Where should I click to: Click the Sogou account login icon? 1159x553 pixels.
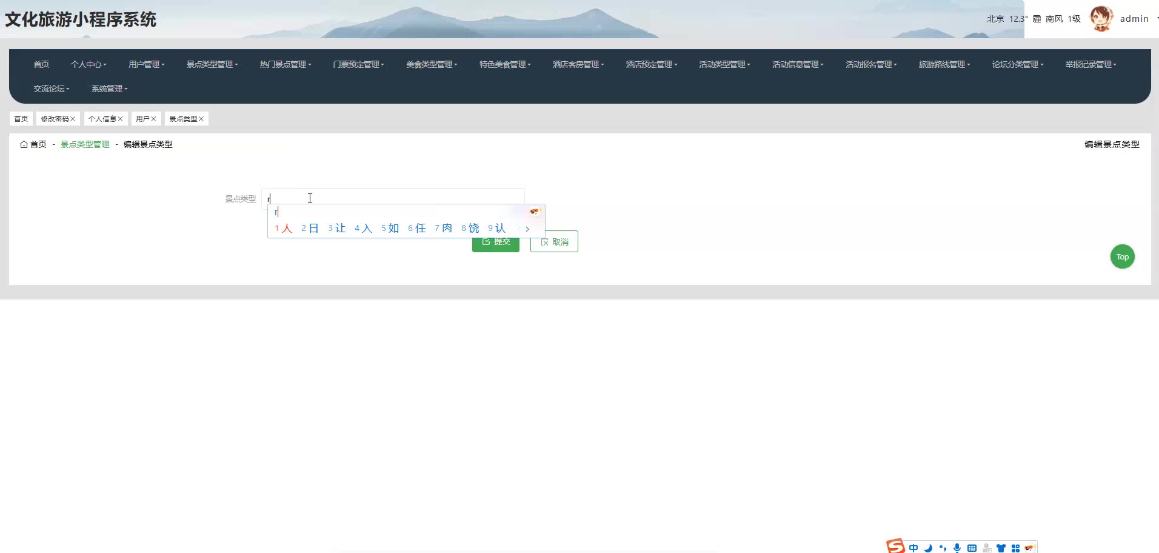point(987,548)
